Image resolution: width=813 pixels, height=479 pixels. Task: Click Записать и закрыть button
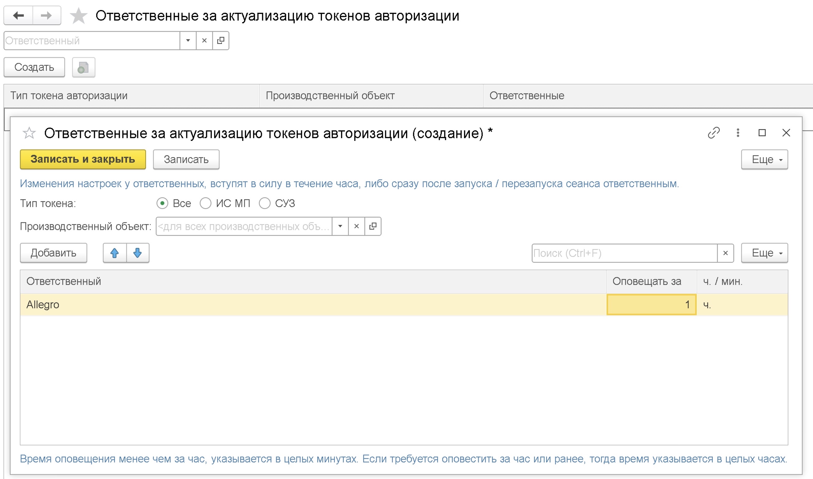tap(83, 159)
